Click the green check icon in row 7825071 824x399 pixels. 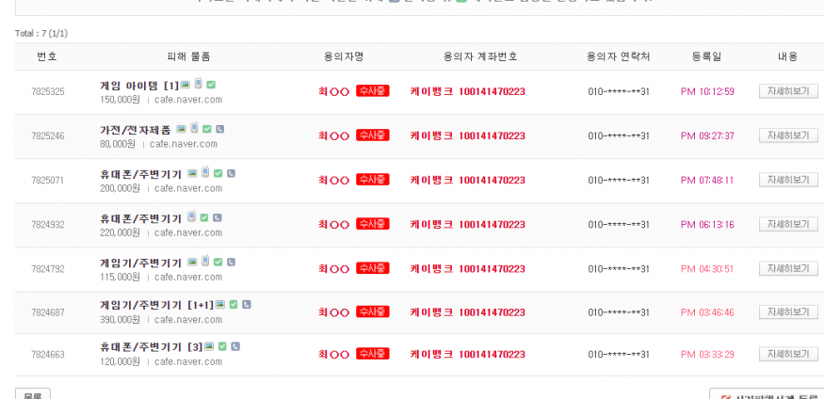coord(218,173)
